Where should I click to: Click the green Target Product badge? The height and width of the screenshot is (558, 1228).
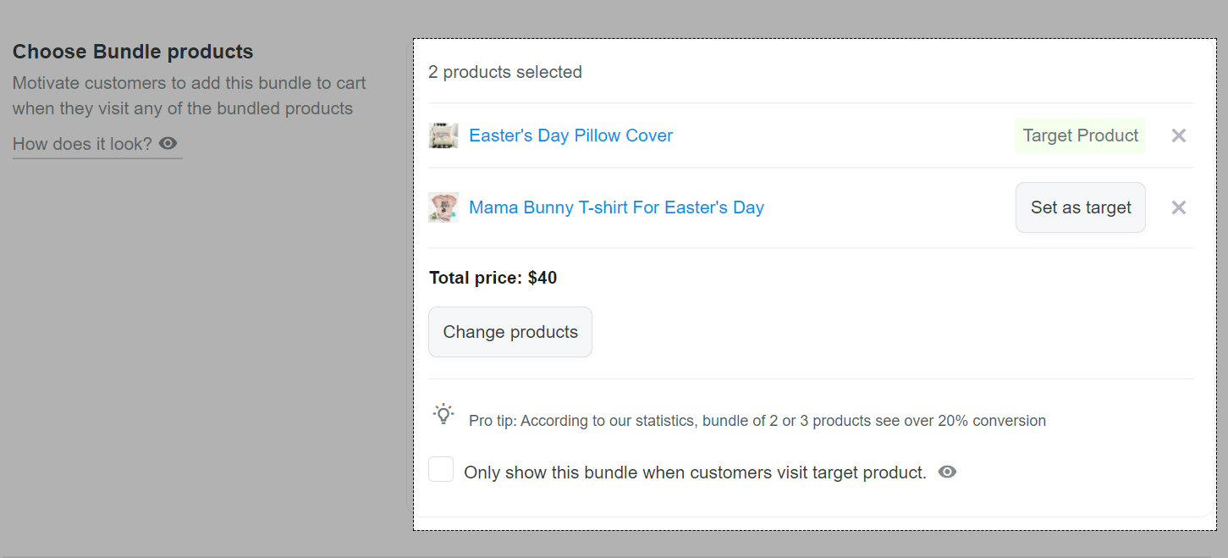(x=1080, y=135)
